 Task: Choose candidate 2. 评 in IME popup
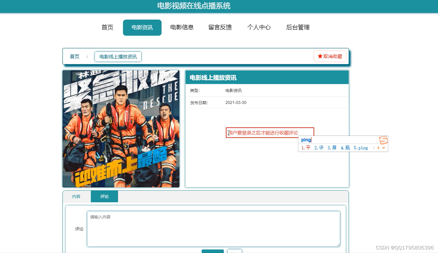[x=319, y=148]
